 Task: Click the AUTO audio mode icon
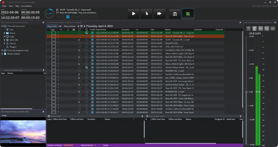(x=248, y=28)
